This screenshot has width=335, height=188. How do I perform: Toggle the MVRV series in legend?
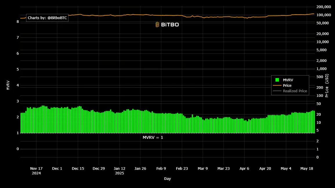click(x=288, y=80)
